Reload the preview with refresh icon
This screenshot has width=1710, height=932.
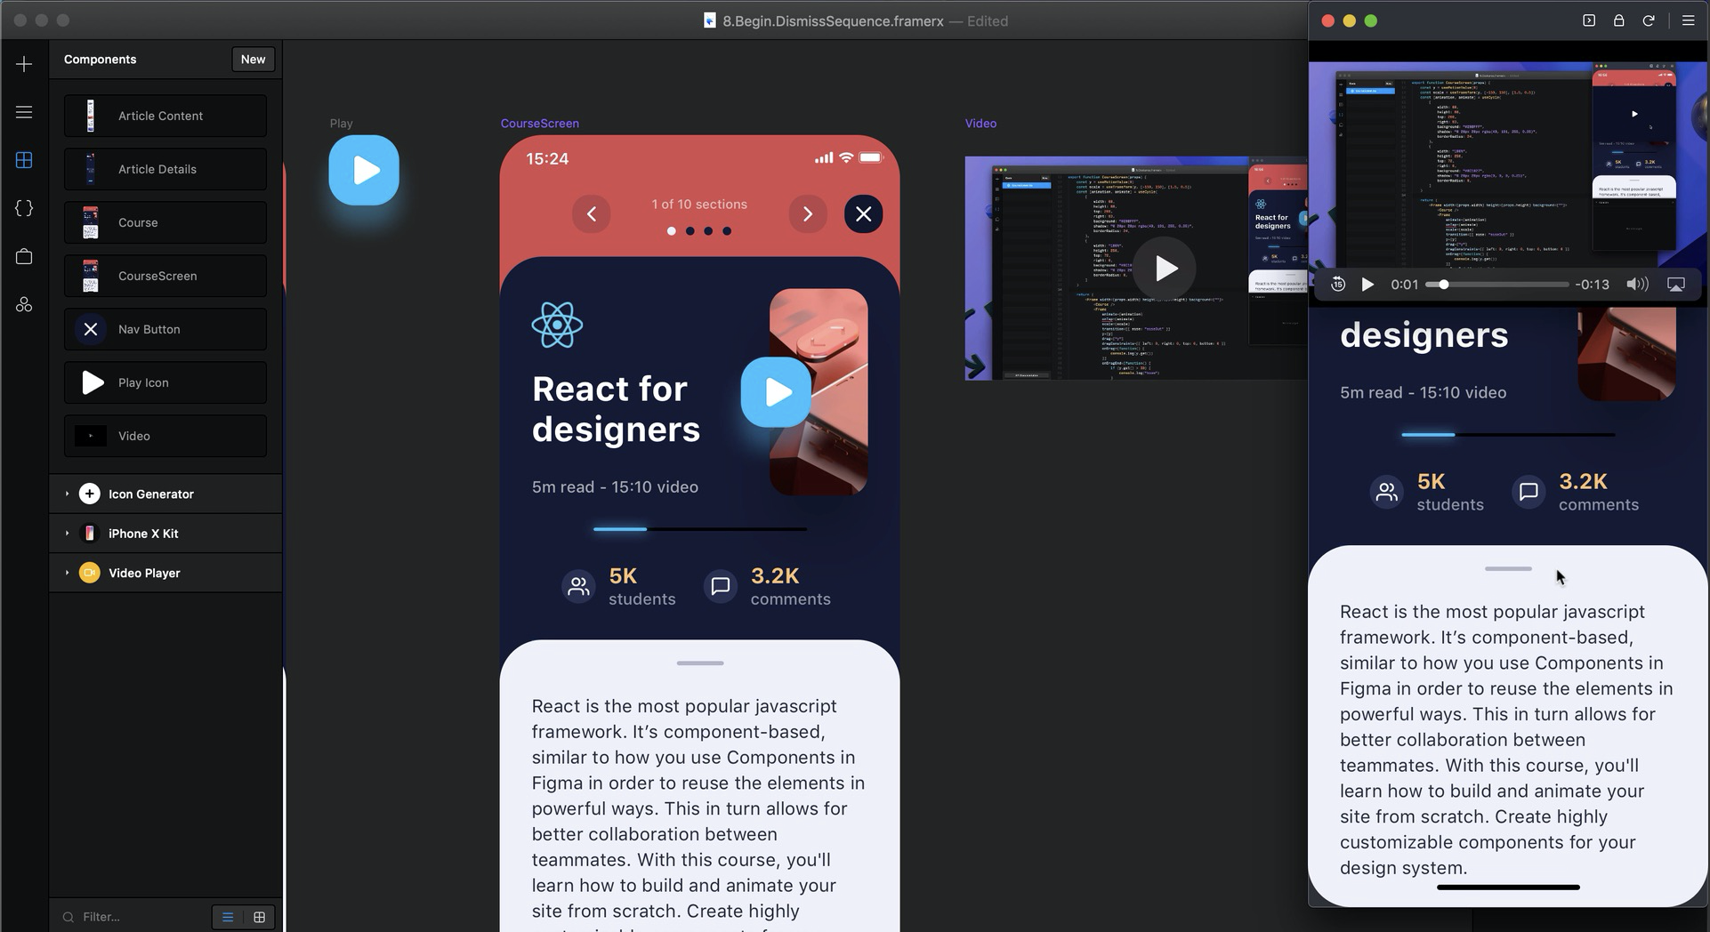[x=1649, y=20]
